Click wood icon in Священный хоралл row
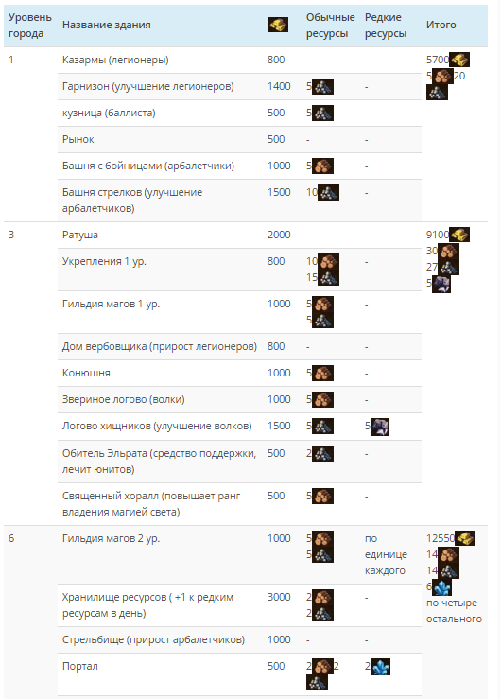 tap(322, 497)
